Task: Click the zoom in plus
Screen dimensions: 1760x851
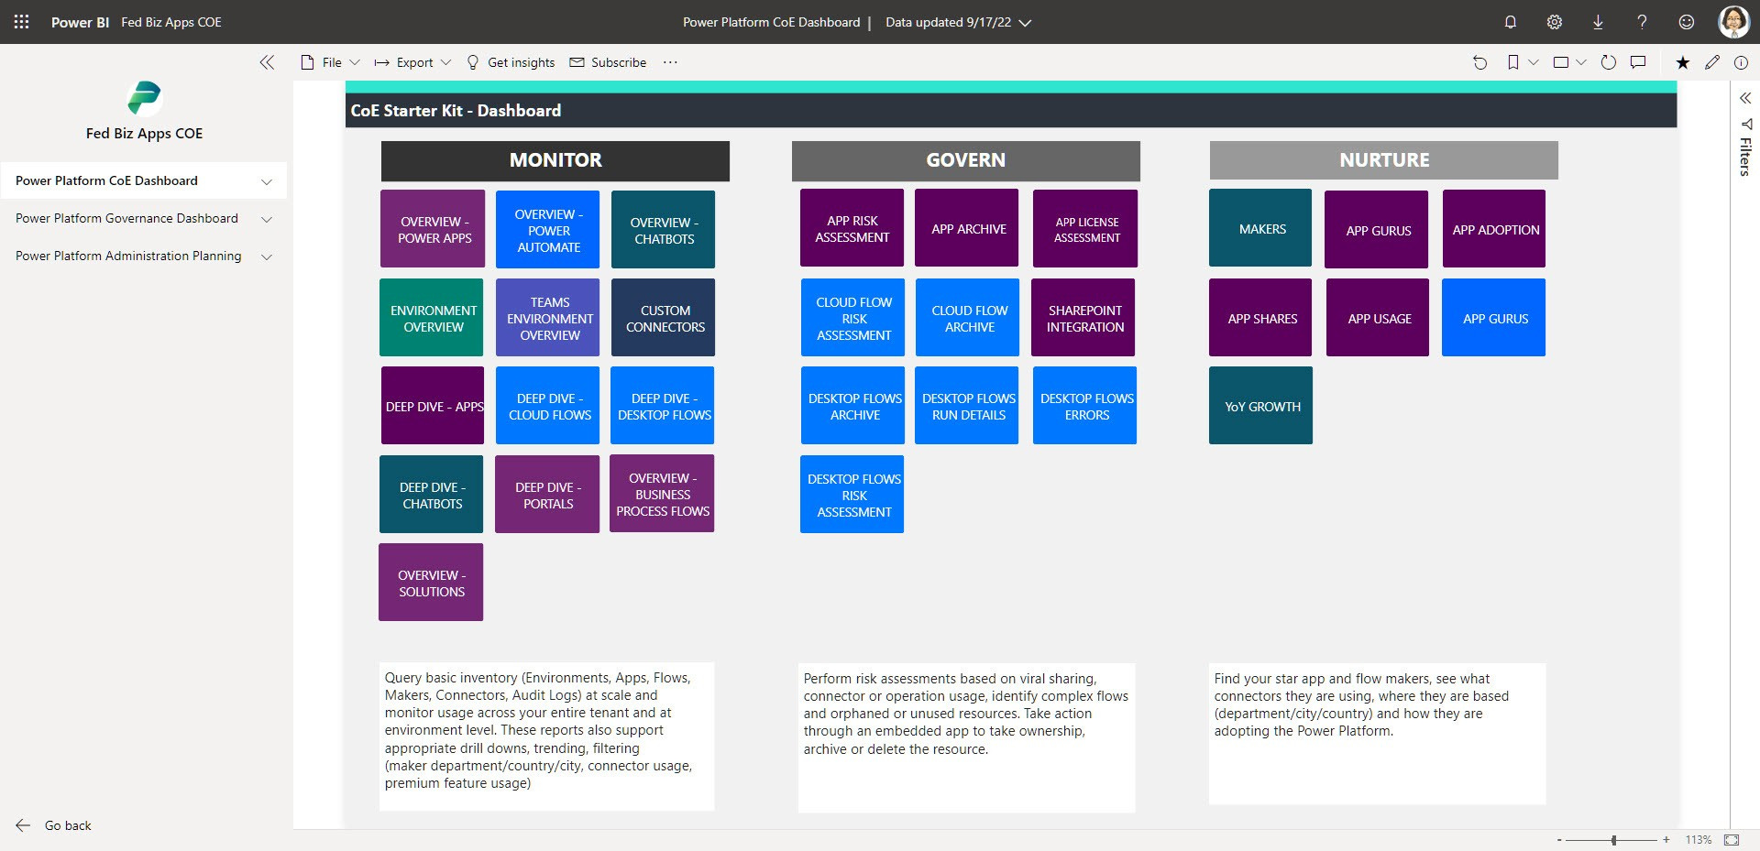Action: [1666, 840]
